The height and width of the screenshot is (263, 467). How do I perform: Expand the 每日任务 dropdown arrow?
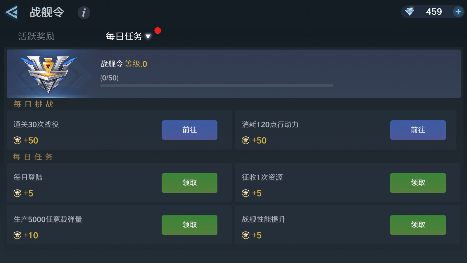click(x=148, y=37)
